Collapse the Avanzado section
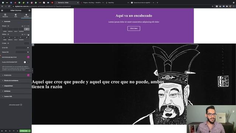The width and height of the screenshot is (236, 133). coord(15,21)
